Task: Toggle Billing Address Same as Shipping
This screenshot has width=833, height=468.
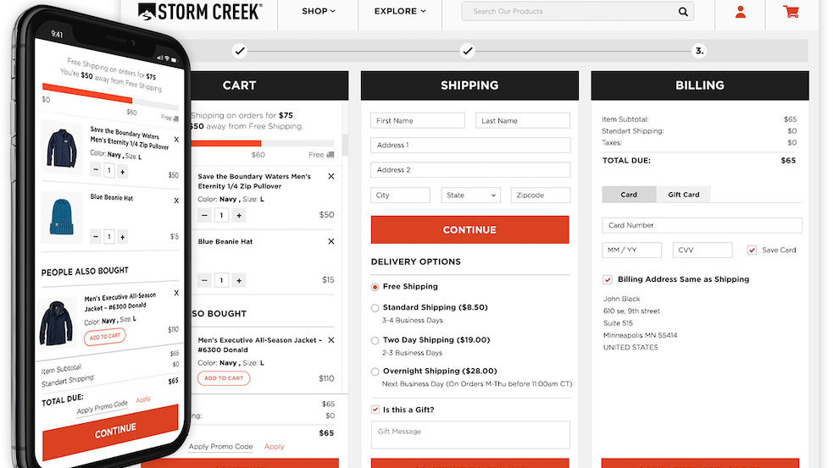Action: pyautogui.click(x=608, y=279)
